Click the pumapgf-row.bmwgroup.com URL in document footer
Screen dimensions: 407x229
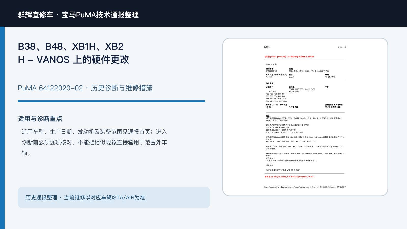pos(300,187)
